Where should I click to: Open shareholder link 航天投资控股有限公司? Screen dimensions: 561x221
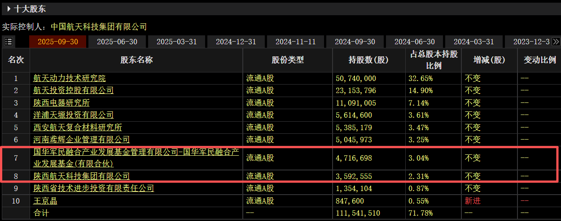tap(74, 90)
